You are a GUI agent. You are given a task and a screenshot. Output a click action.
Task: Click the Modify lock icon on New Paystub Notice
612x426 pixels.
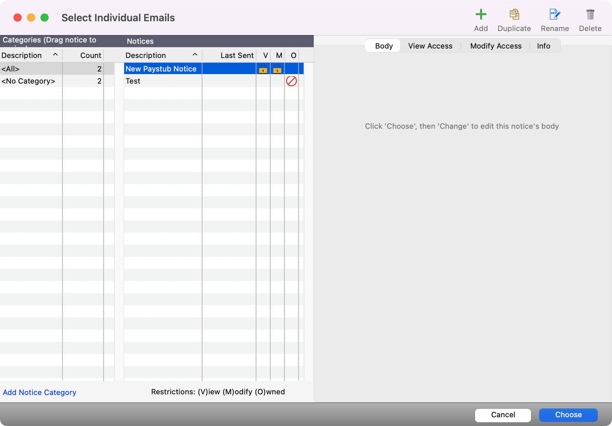tap(277, 69)
